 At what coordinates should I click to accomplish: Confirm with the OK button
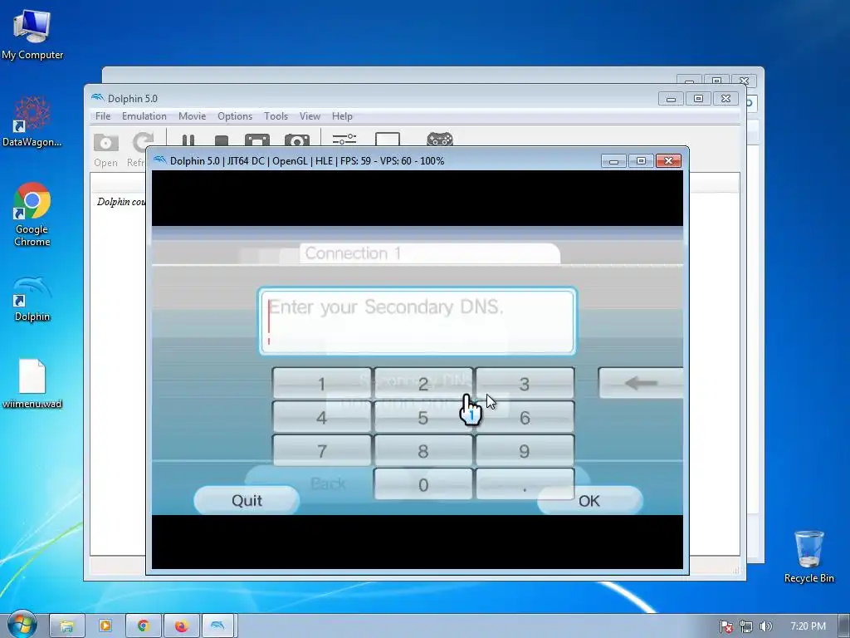[590, 500]
